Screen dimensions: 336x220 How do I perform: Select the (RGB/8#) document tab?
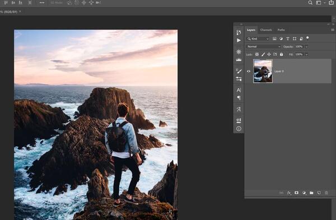click(x=9, y=12)
